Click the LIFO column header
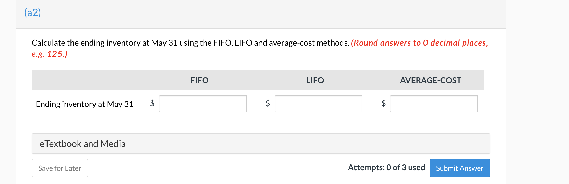 (315, 80)
